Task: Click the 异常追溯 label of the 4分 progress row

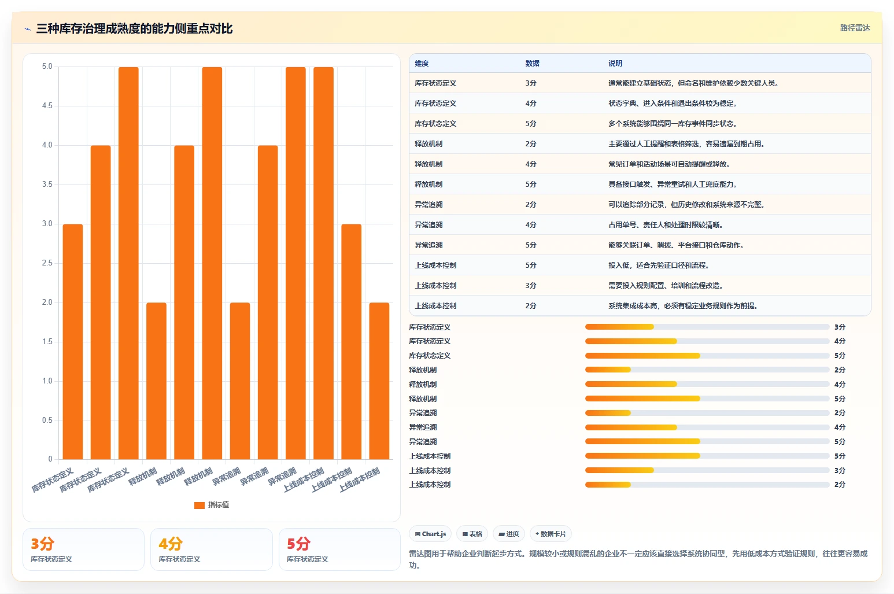Action: click(423, 427)
